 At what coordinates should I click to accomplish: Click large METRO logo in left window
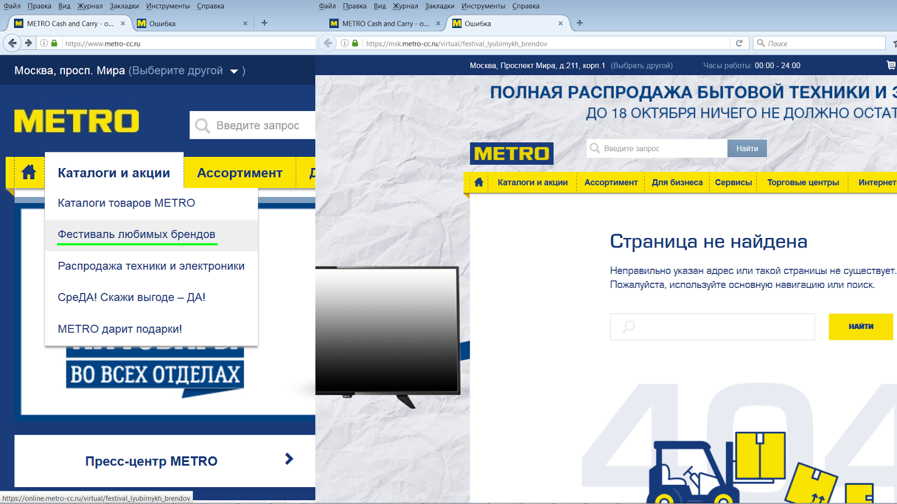click(77, 121)
